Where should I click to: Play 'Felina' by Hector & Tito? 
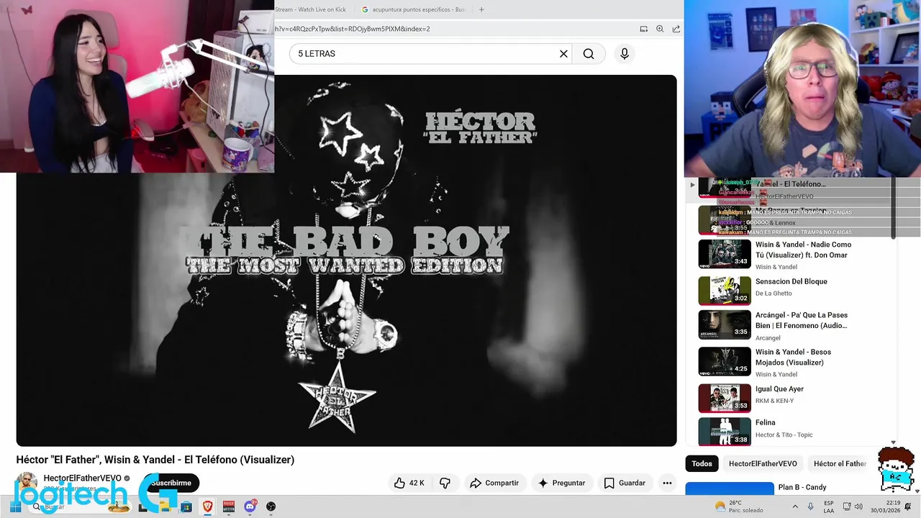tap(765, 423)
